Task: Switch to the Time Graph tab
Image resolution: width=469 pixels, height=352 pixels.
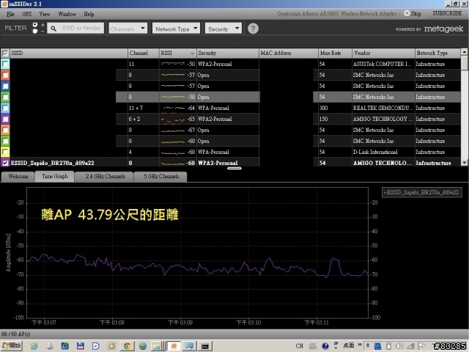Action: point(55,176)
